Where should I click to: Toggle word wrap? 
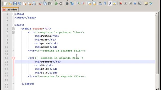click(100, 3)
